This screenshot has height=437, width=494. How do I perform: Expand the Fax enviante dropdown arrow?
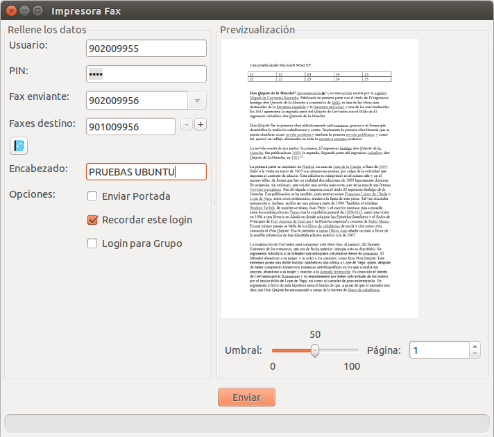(x=196, y=101)
